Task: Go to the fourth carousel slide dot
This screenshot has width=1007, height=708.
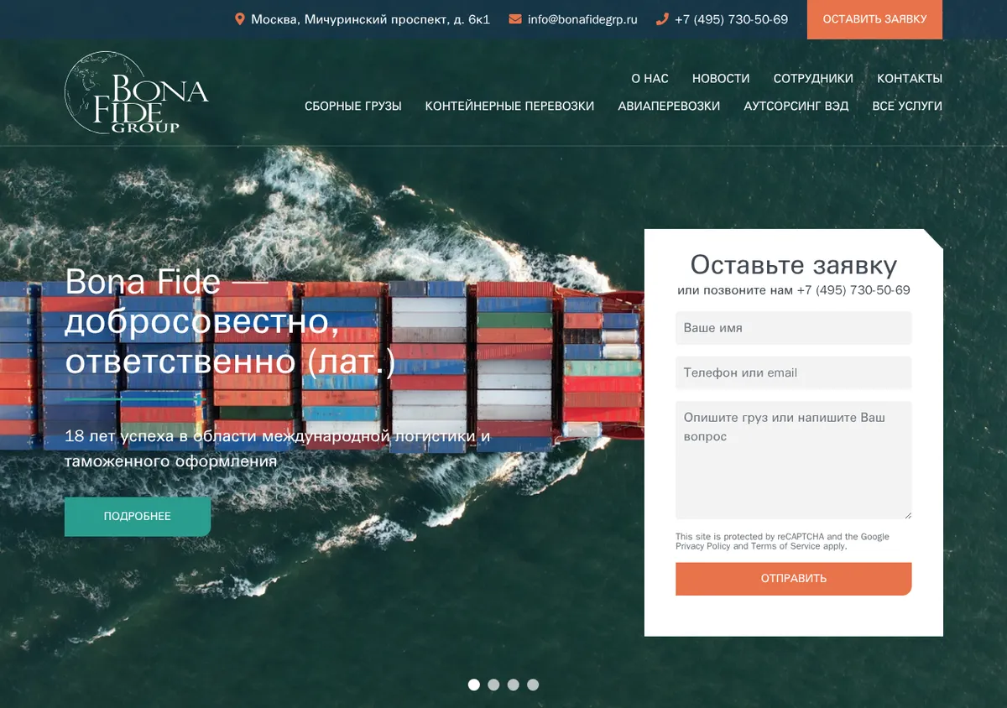Action: pyautogui.click(x=533, y=685)
